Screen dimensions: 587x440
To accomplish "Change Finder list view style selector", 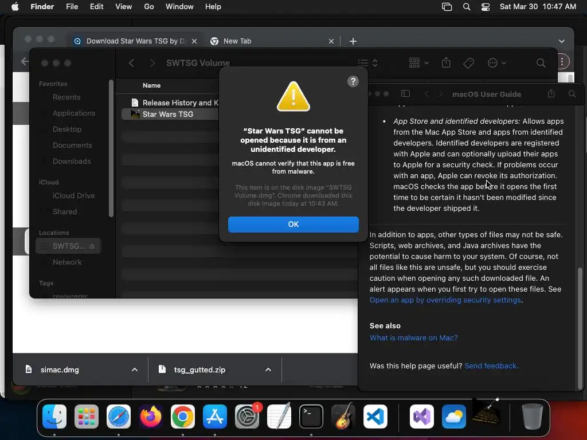I will click(x=367, y=63).
